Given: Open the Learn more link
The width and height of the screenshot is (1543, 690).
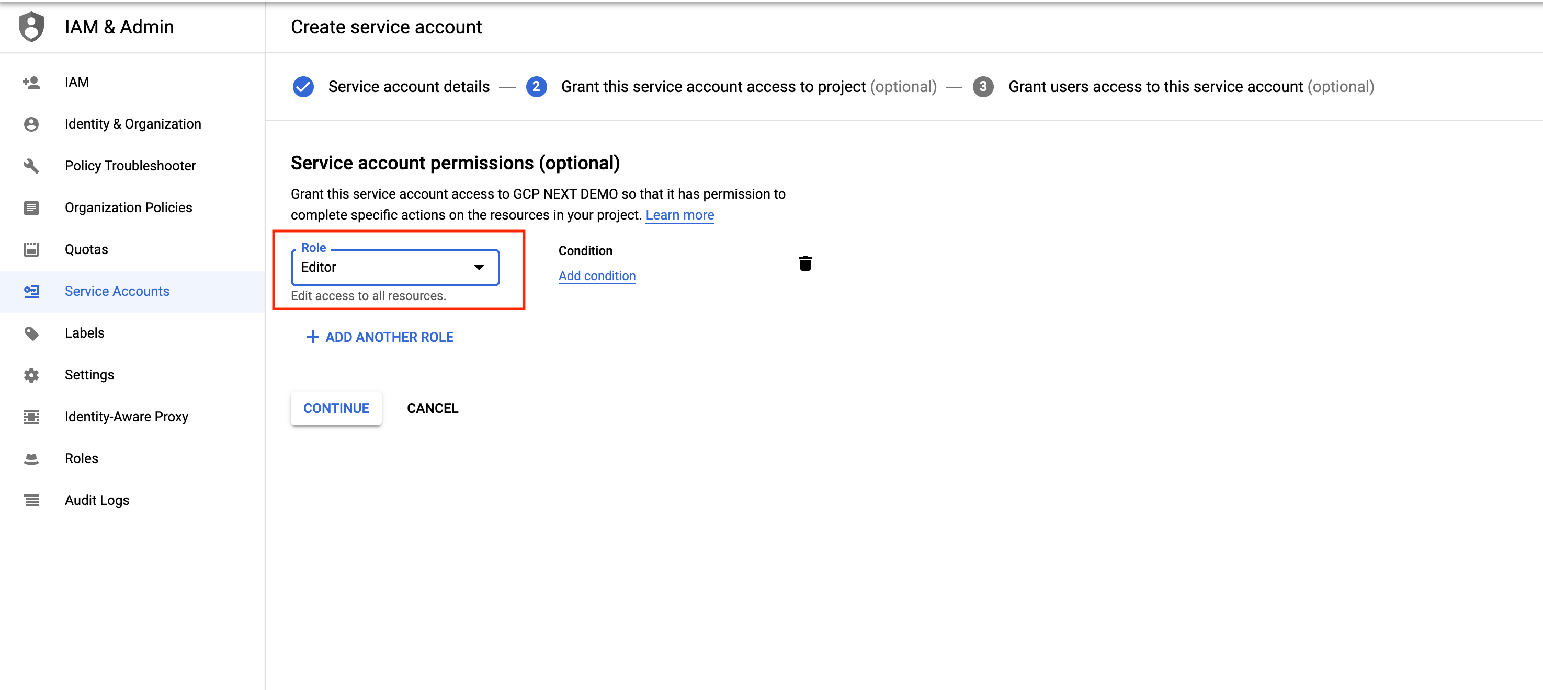Looking at the screenshot, I should click(x=680, y=215).
